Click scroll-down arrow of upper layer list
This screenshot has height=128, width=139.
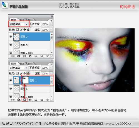coord(52,53)
